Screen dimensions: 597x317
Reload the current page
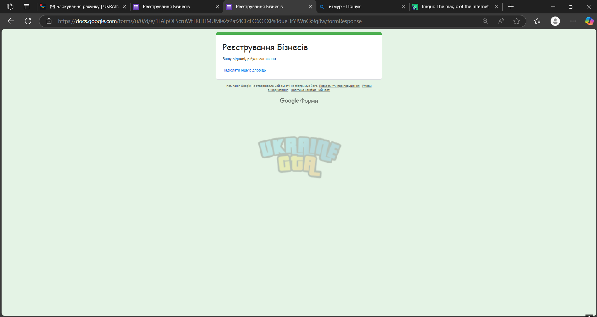point(28,21)
